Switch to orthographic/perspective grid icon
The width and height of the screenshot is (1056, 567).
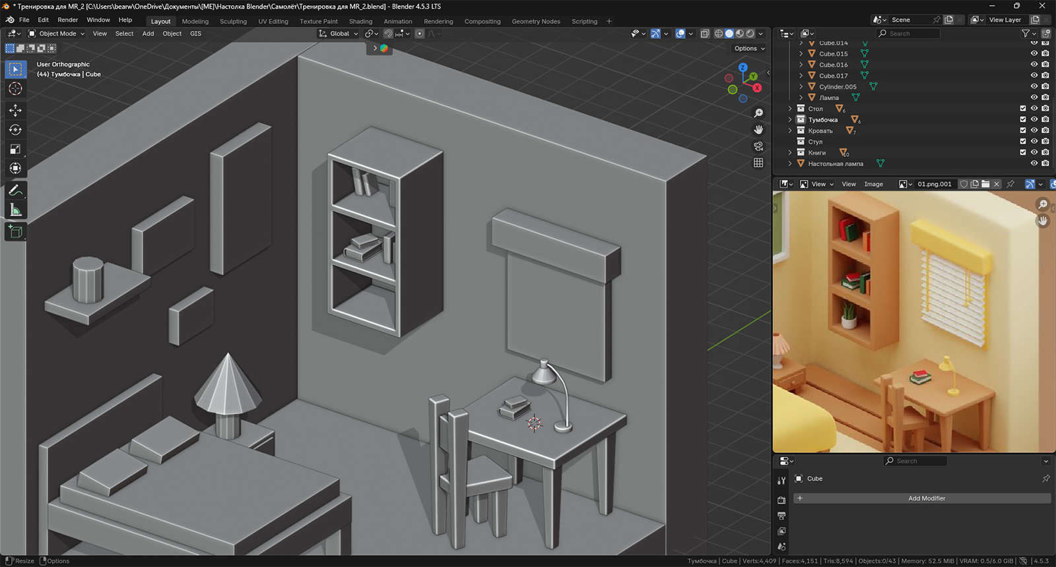[x=758, y=163]
